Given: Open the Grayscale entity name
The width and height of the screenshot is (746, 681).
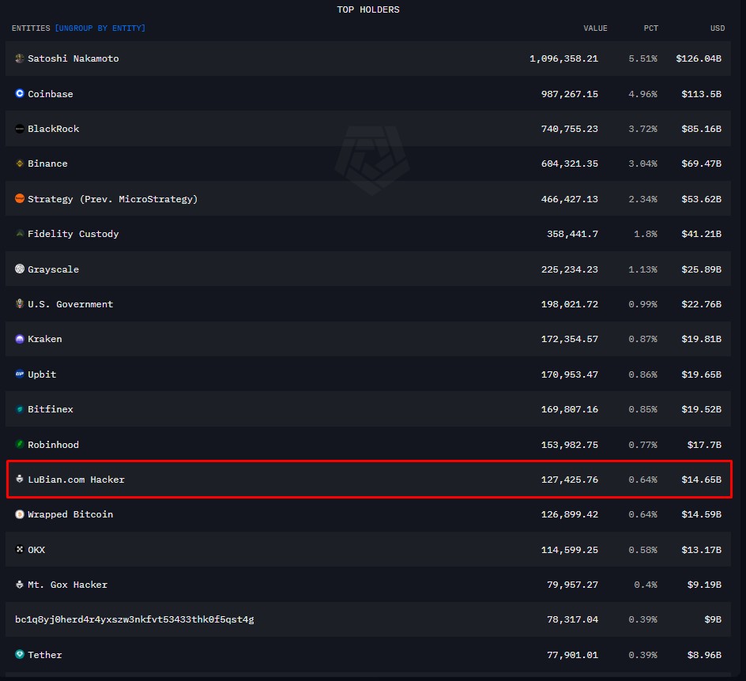Looking at the screenshot, I should coord(53,269).
